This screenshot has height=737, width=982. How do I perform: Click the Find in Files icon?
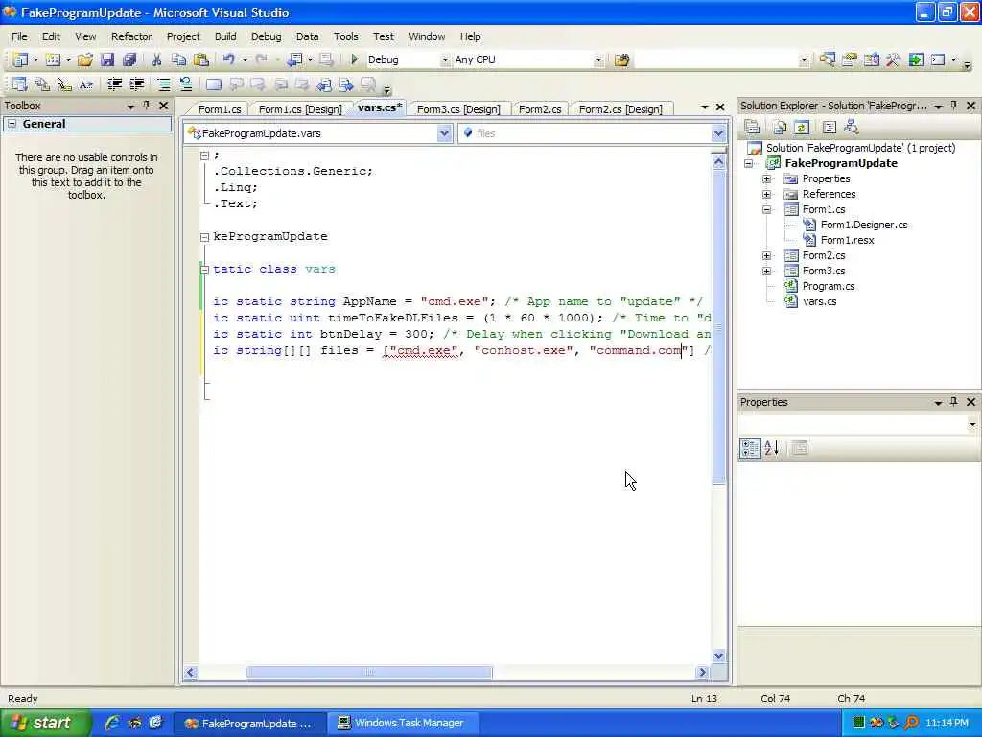coord(621,60)
